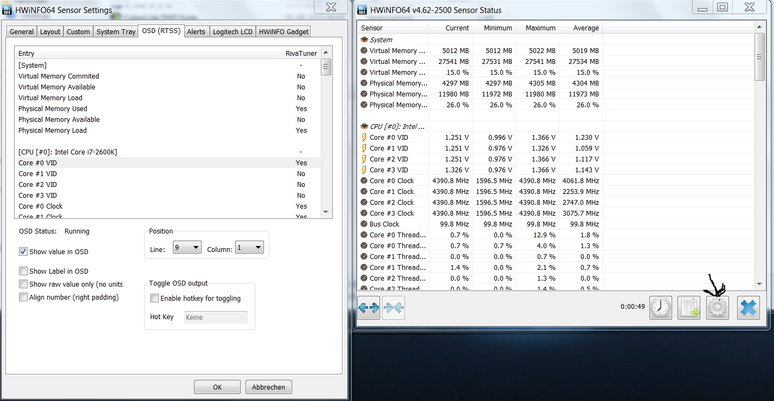This screenshot has height=401, width=774.
Task: Click the expand columns arrows icon
Action: 369,308
